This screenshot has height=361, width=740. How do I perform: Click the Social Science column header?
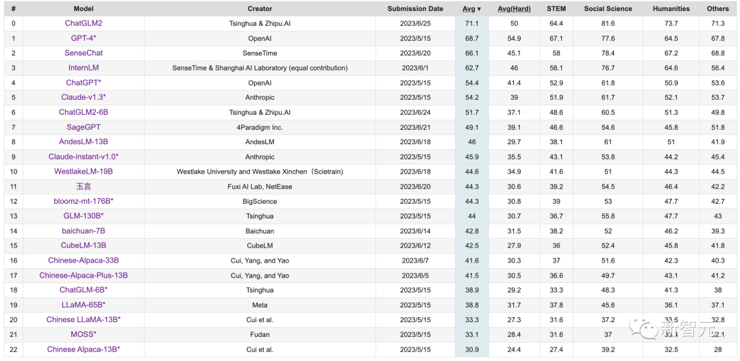point(608,8)
